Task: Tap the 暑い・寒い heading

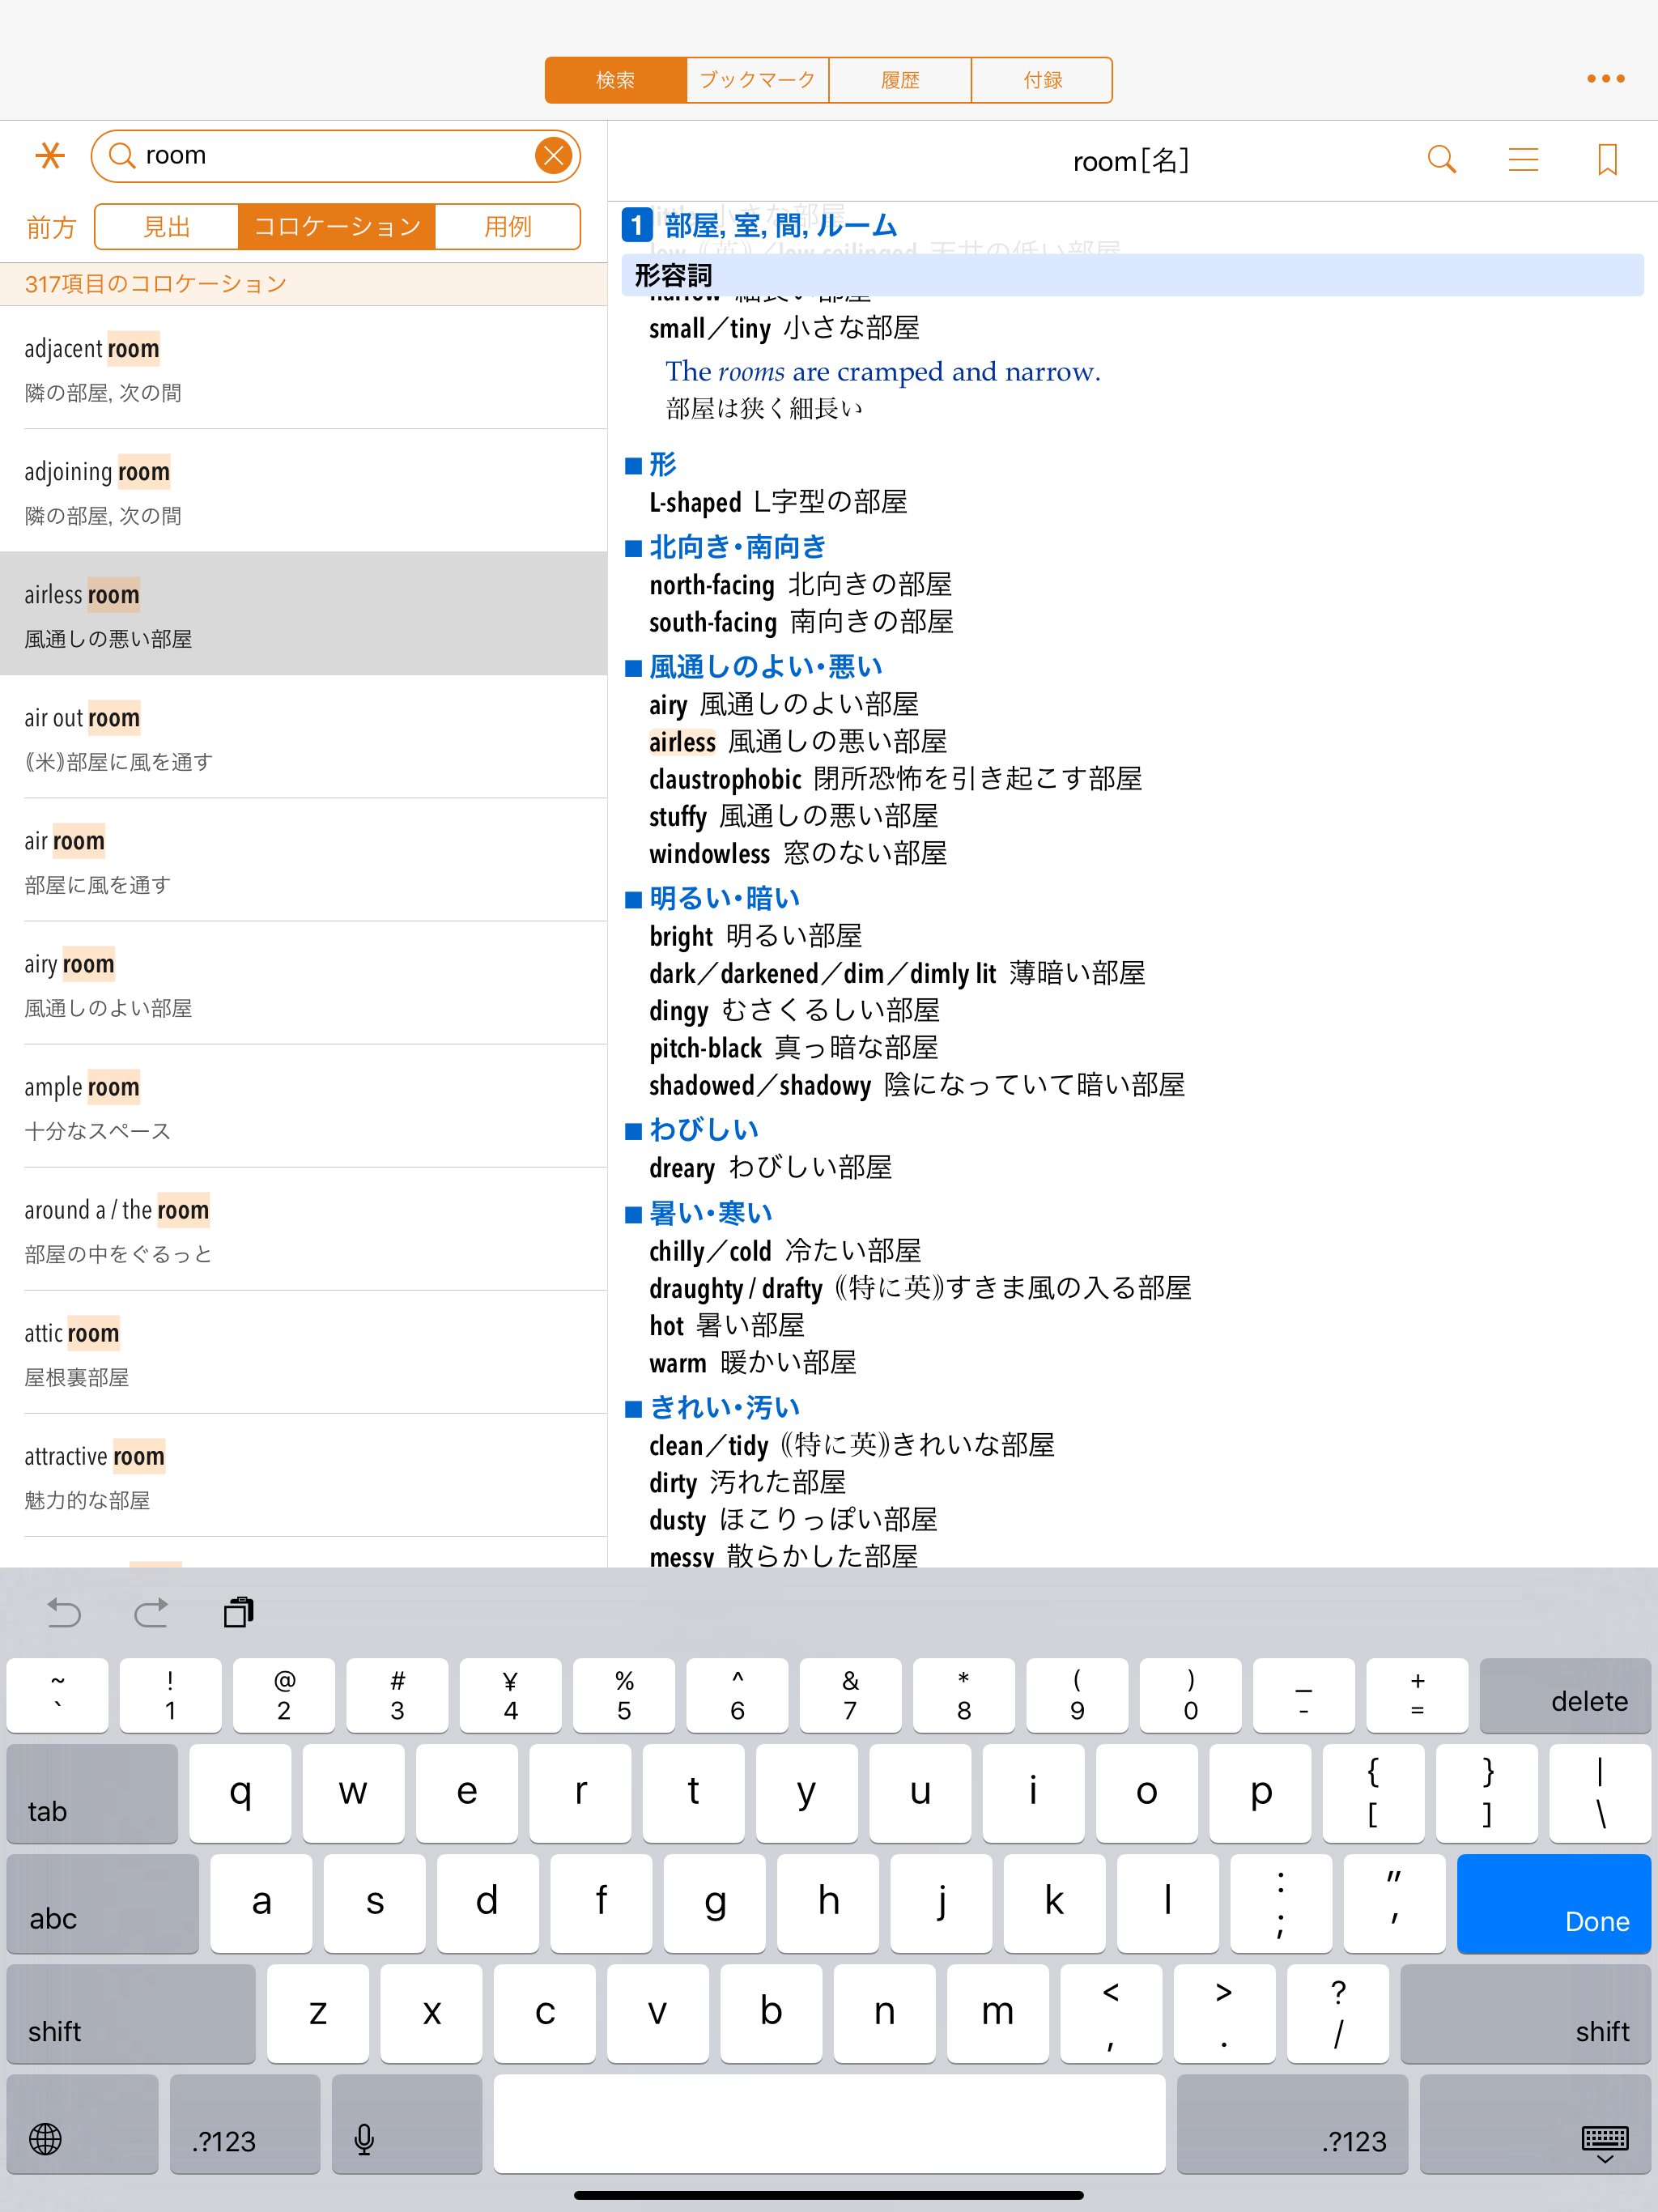Action: point(711,1213)
